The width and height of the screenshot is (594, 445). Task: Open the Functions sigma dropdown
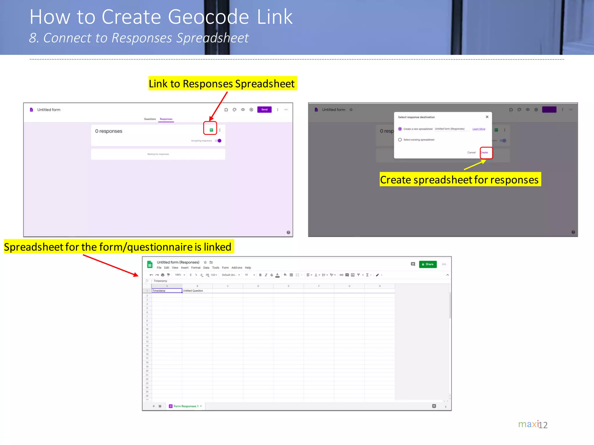click(x=369, y=275)
